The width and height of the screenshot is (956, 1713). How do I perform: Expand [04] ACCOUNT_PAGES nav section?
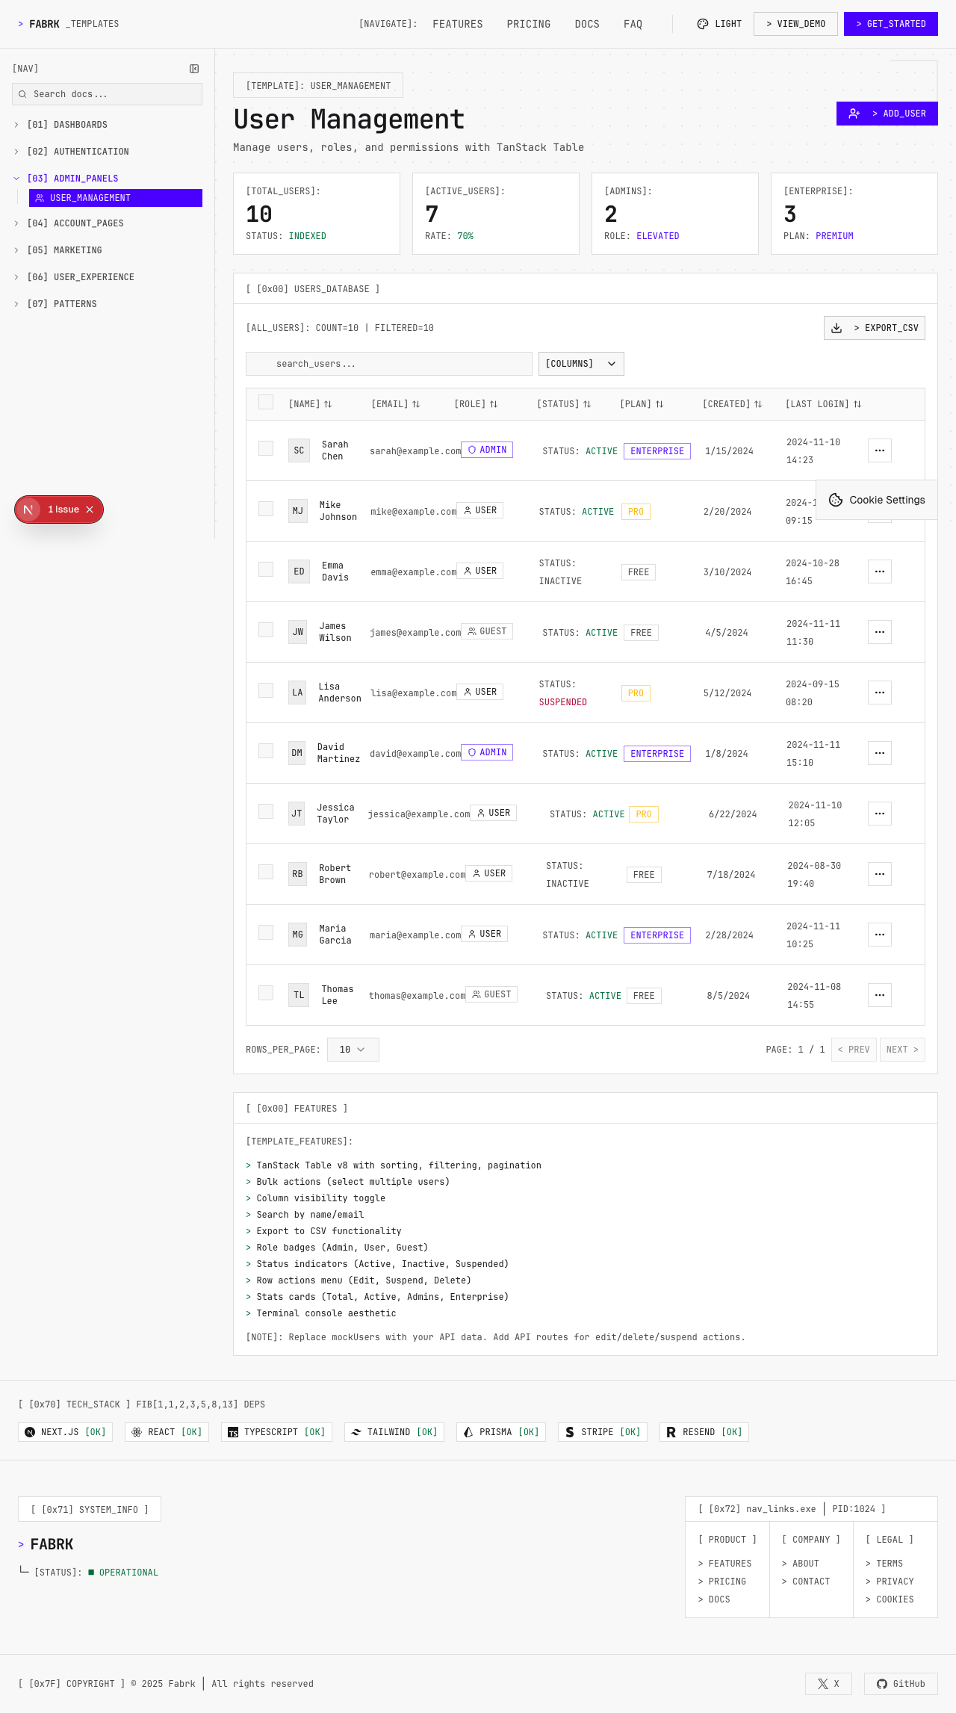click(x=108, y=223)
